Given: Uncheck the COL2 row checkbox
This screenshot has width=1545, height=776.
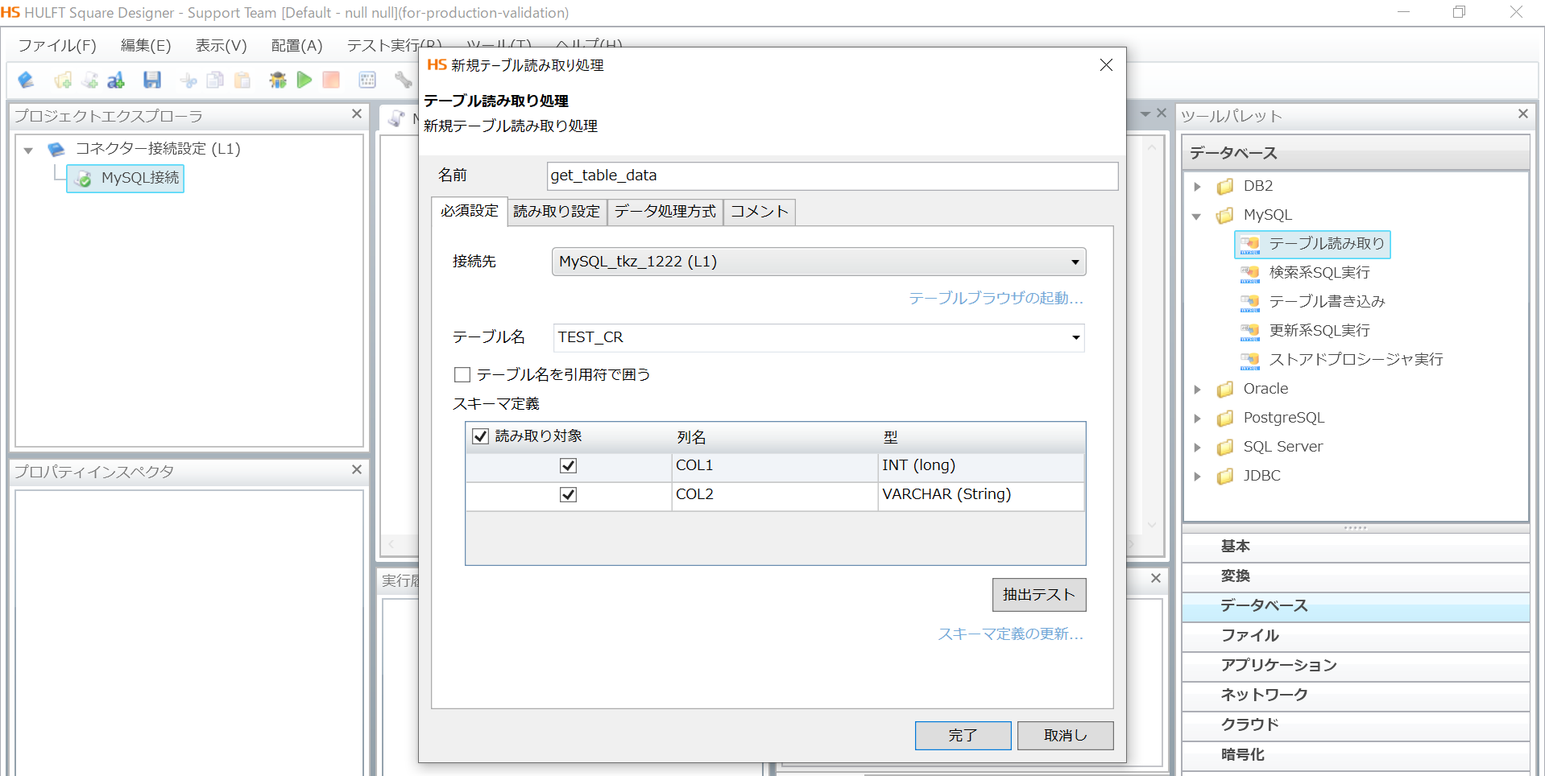Looking at the screenshot, I should [569, 495].
